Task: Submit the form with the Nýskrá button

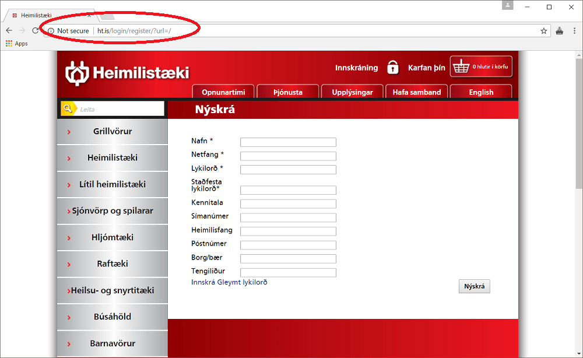Action: [474, 286]
